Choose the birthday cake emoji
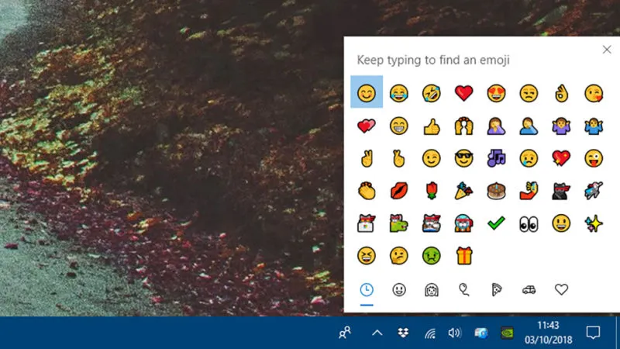620x349 pixels. (x=496, y=191)
